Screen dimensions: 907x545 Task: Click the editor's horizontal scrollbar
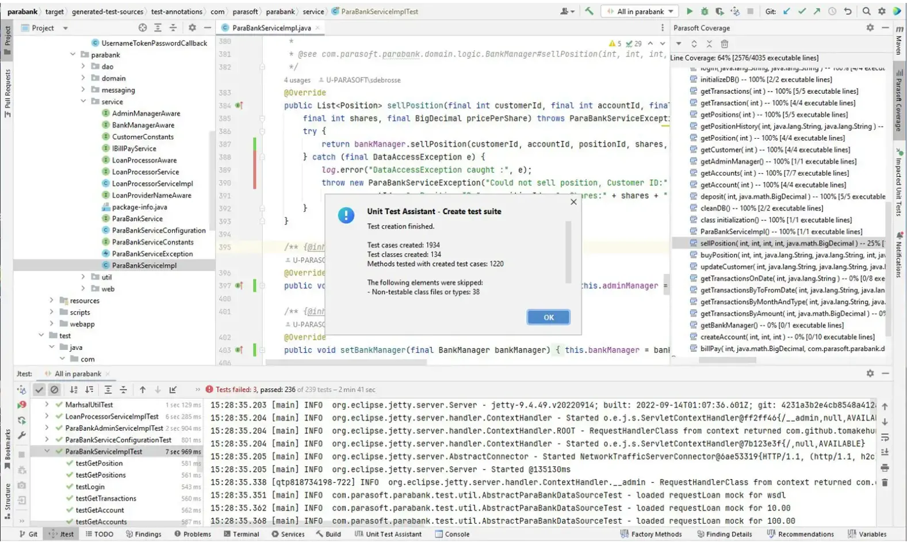tap(346, 363)
